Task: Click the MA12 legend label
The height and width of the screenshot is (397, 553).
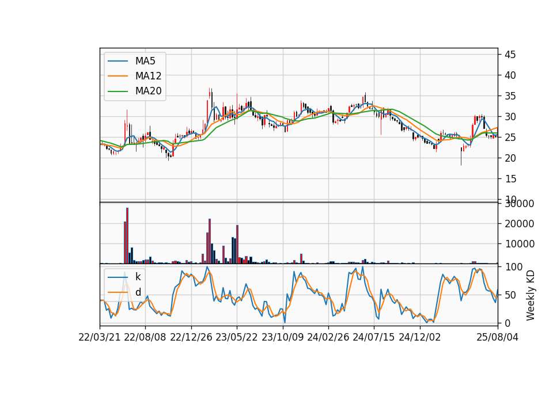Action: (x=148, y=76)
